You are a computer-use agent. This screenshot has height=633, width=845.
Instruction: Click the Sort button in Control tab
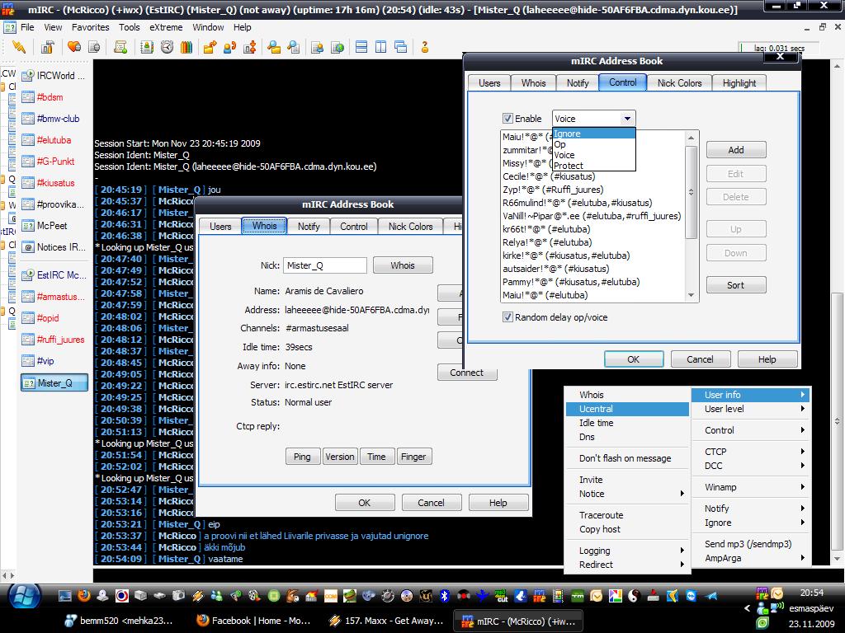(x=735, y=285)
